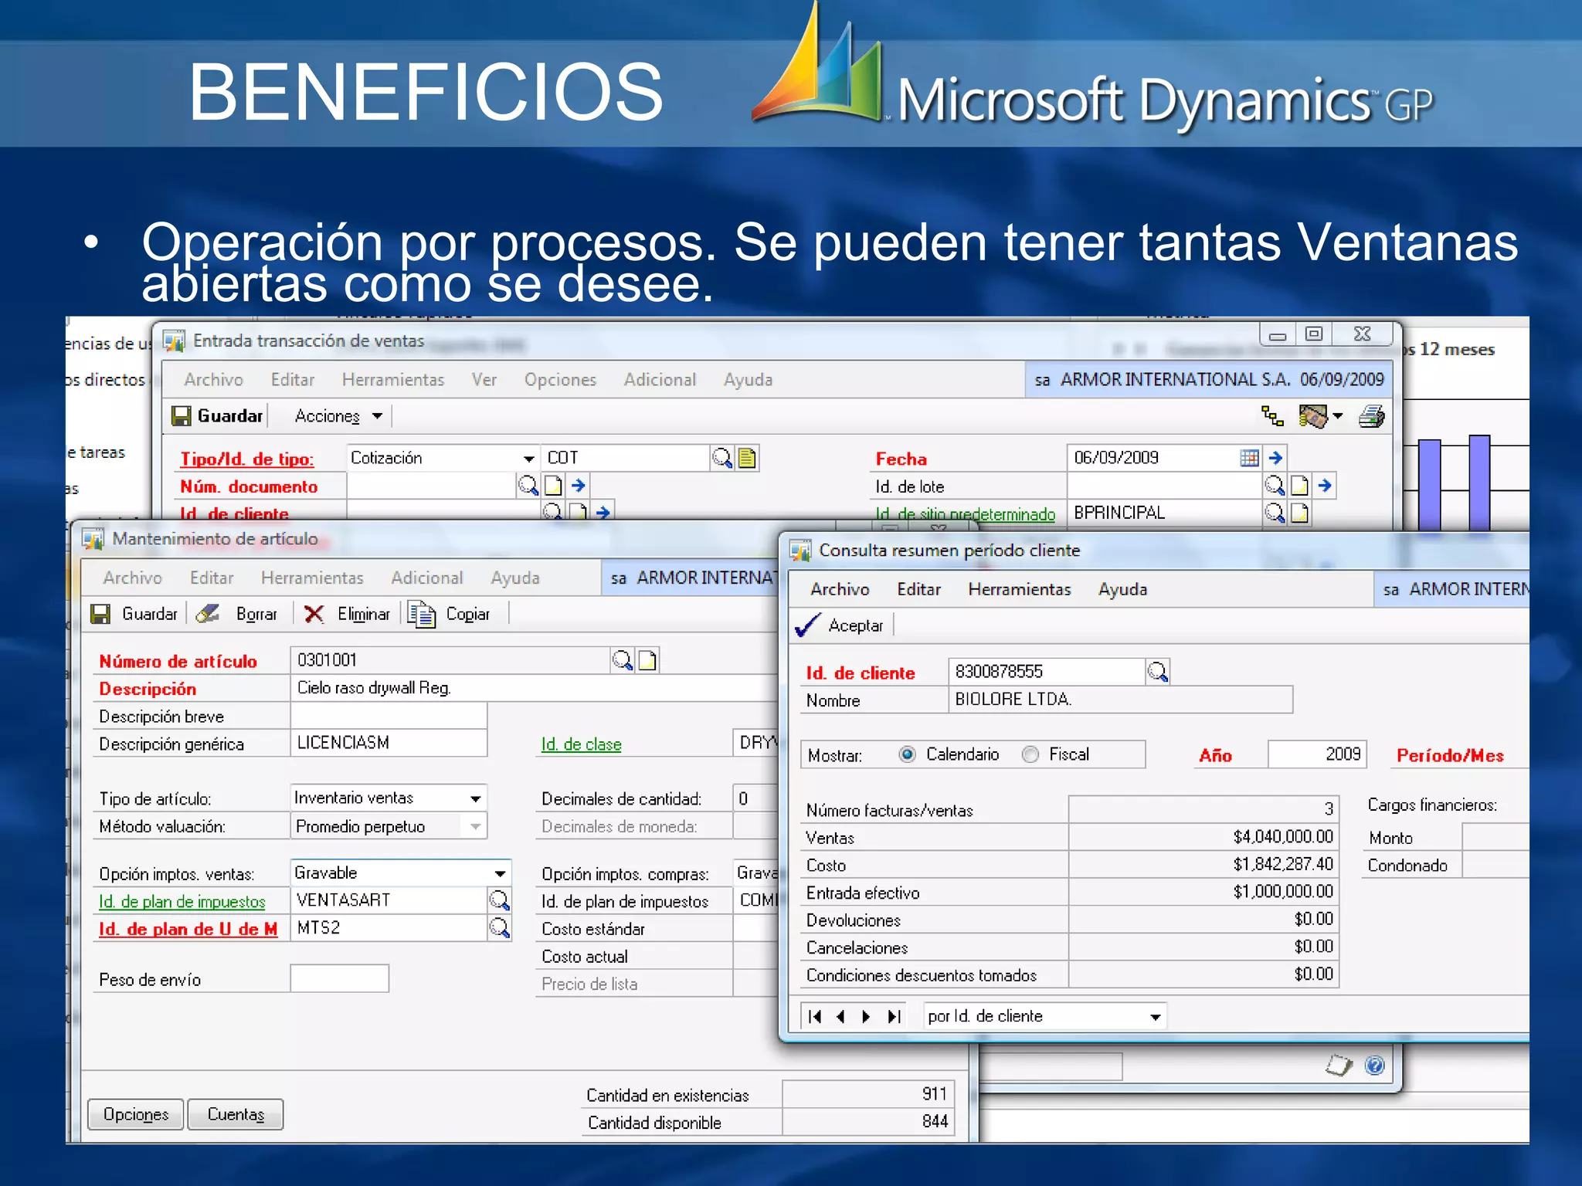Click Id. de plan de impuestos green link
This screenshot has height=1186, width=1582.
(x=182, y=901)
